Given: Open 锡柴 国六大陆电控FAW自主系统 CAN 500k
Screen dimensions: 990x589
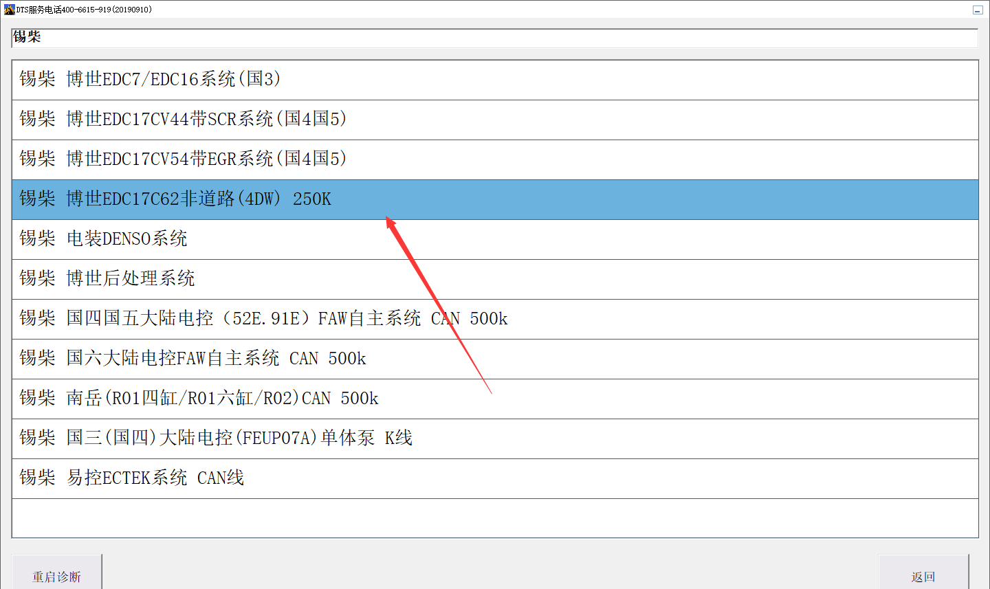Looking at the screenshot, I should [495, 359].
